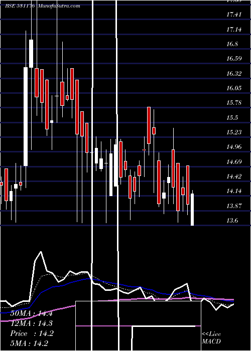The width and height of the screenshot is (251, 351).
Task: Click the 16.59 price axis label
Action: [x=234, y=59]
